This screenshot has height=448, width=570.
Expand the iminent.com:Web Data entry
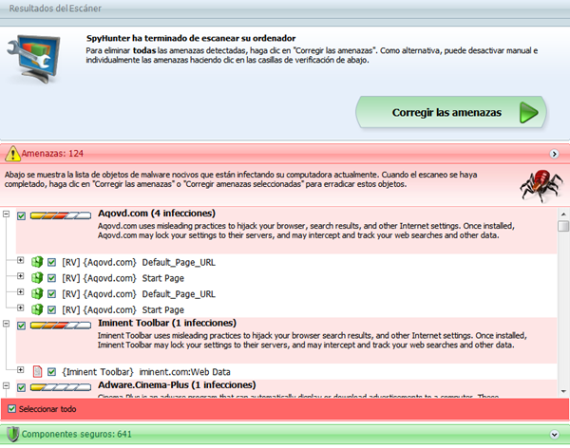pyautogui.click(x=20, y=370)
